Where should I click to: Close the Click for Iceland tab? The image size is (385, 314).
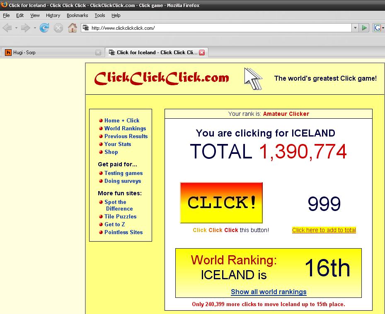(202, 52)
